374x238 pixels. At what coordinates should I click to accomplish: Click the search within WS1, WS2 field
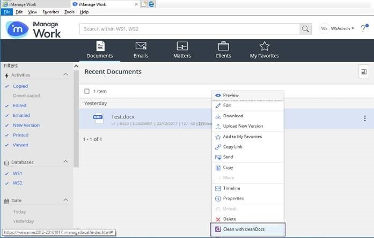(189, 29)
